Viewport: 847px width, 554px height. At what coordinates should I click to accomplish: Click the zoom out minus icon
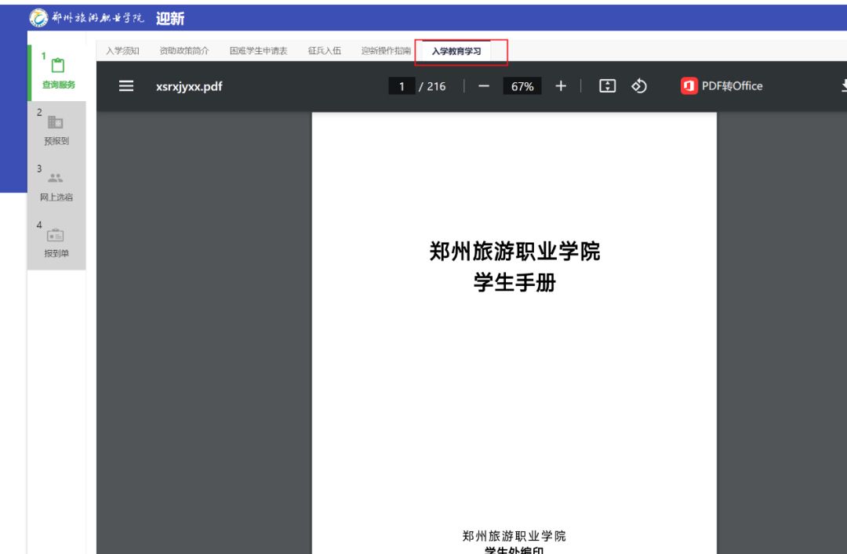pyautogui.click(x=483, y=86)
